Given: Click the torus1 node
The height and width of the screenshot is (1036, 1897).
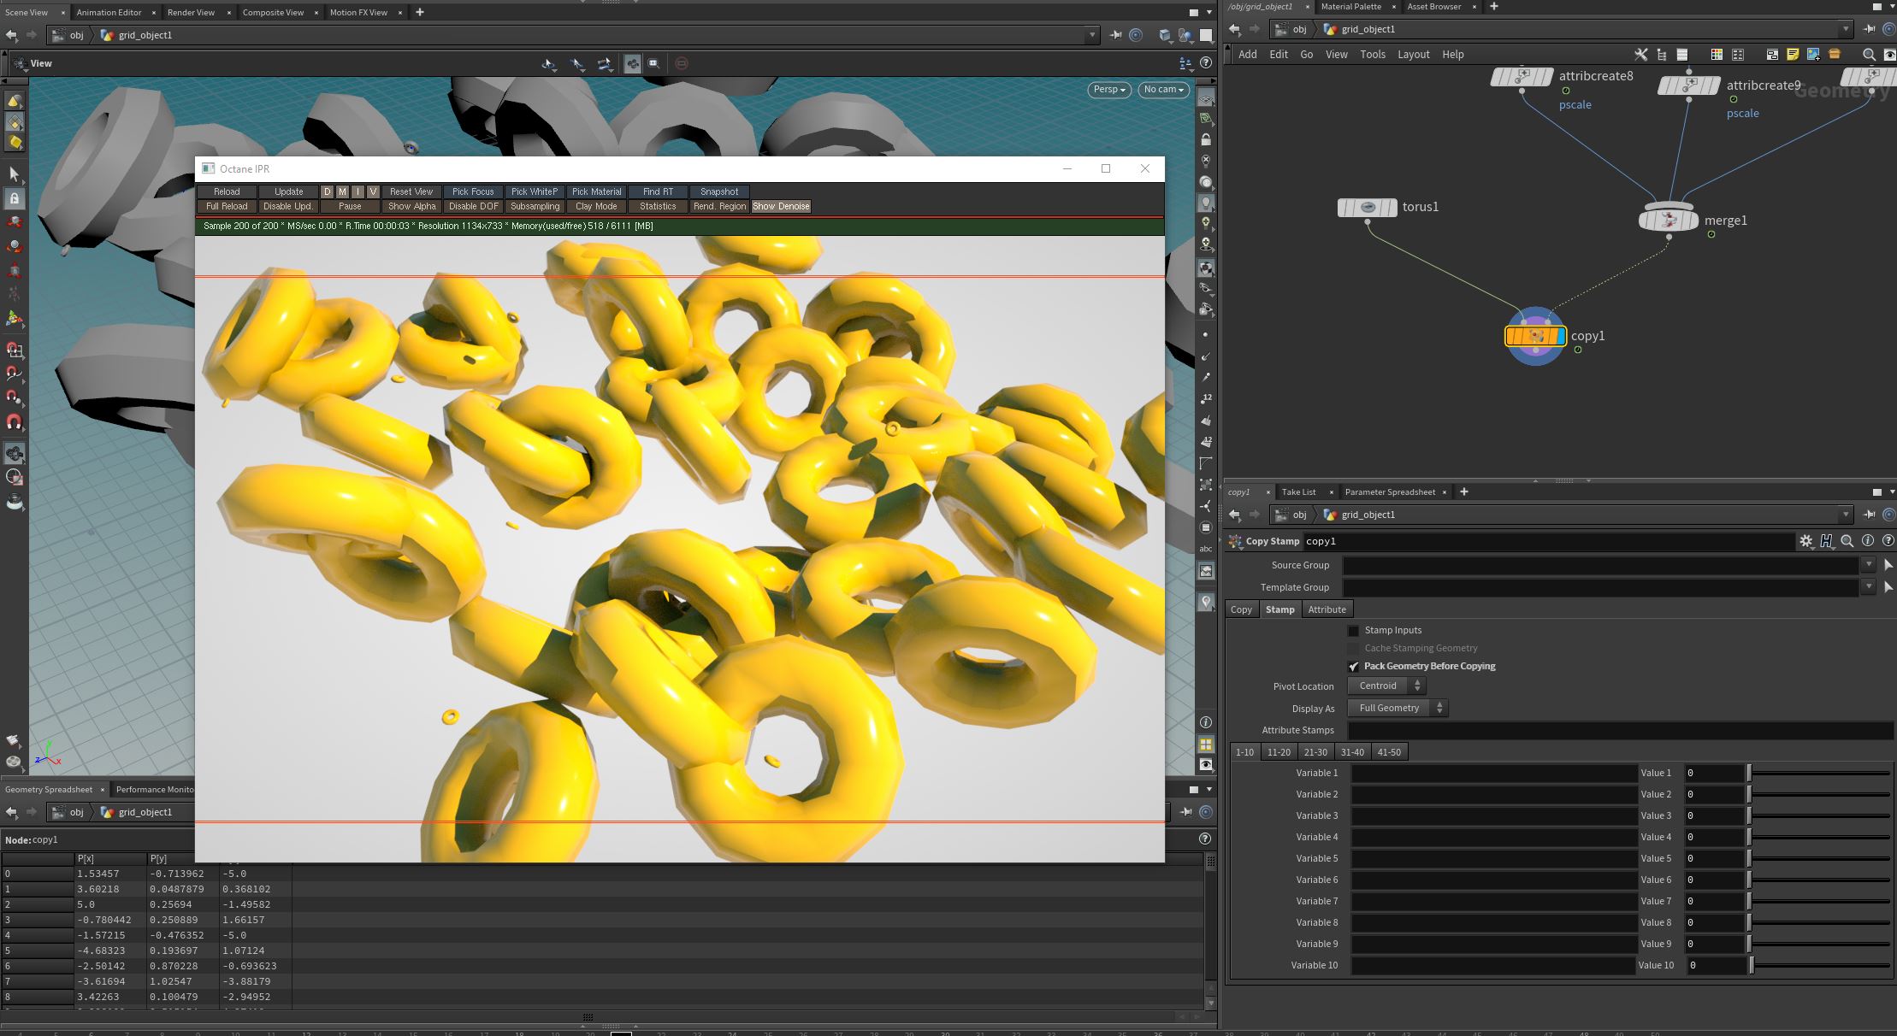Looking at the screenshot, I should click(1367, 208).
